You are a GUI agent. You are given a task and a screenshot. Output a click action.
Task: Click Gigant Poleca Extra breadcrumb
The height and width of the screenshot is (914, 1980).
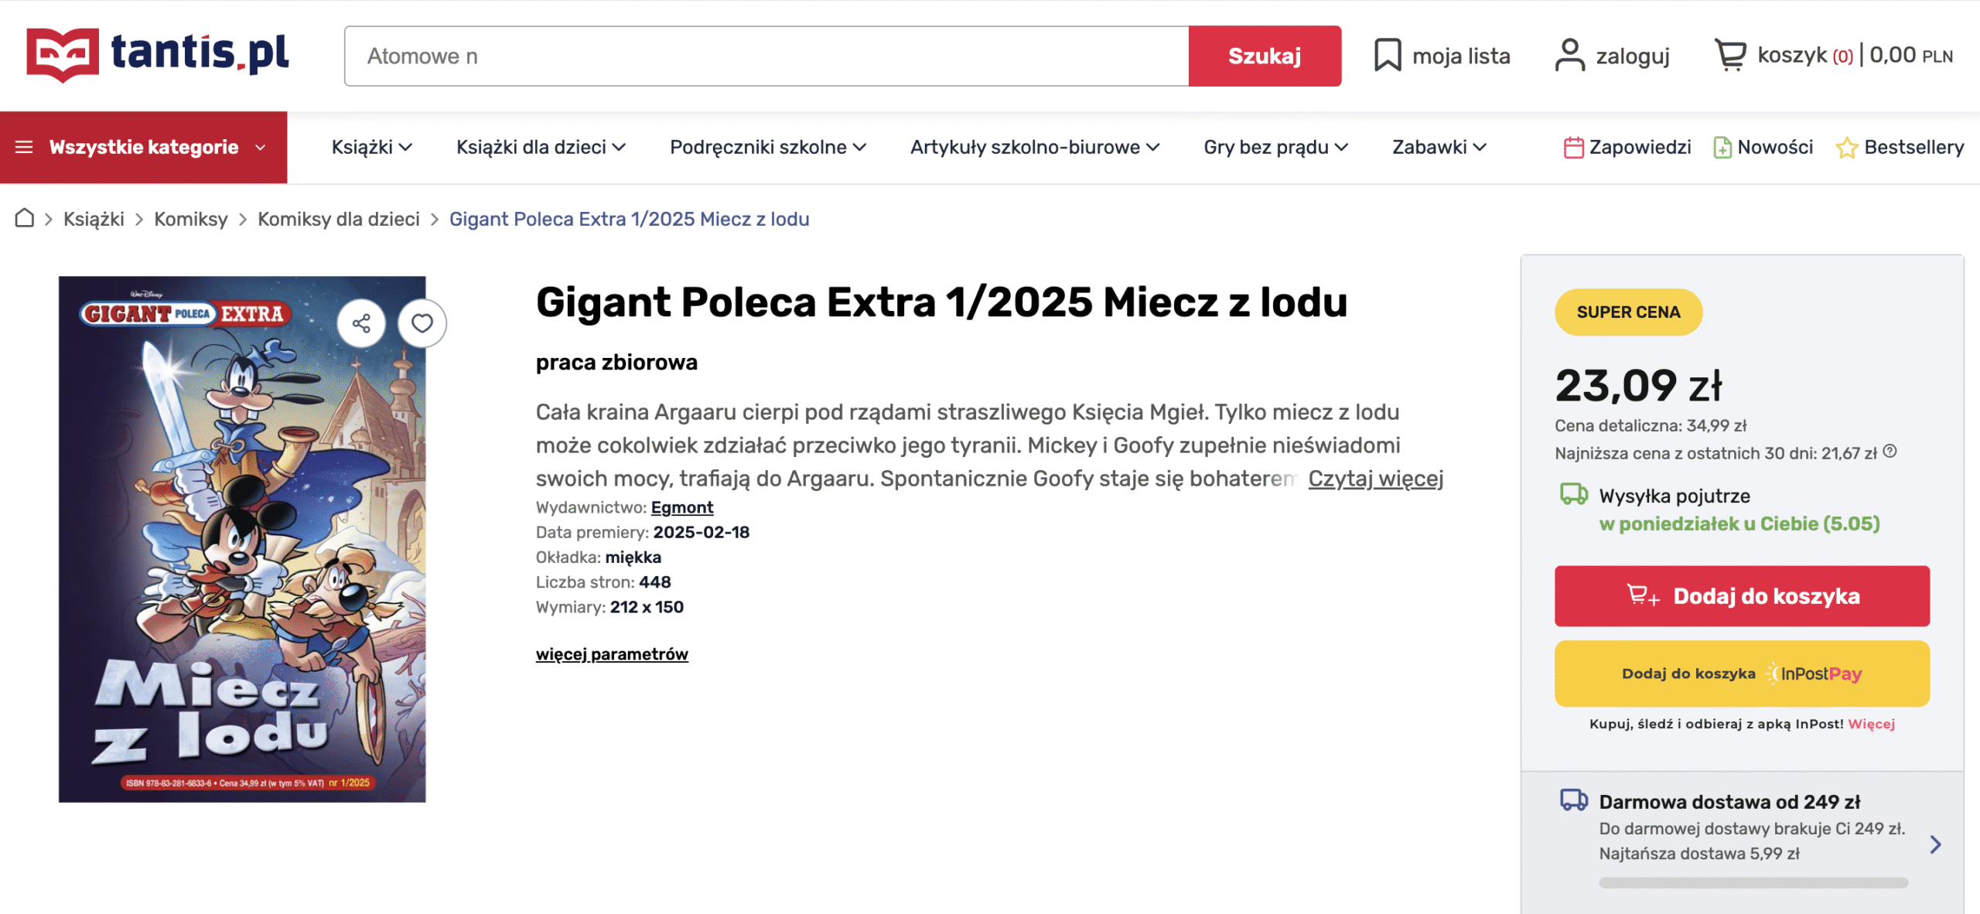point(630,219)
